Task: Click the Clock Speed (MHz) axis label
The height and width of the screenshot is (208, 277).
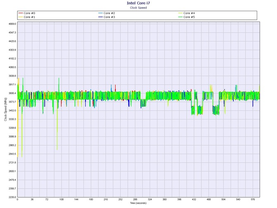Action: [5, 109]
